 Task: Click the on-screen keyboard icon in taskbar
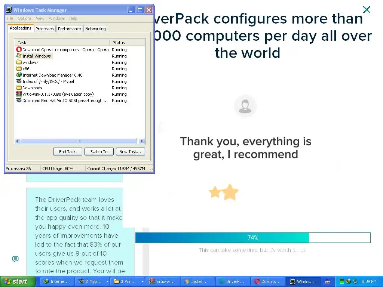tap(328, 282)
